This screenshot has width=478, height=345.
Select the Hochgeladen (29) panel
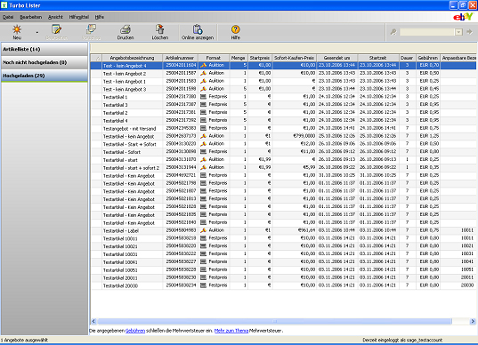[45, 76]
